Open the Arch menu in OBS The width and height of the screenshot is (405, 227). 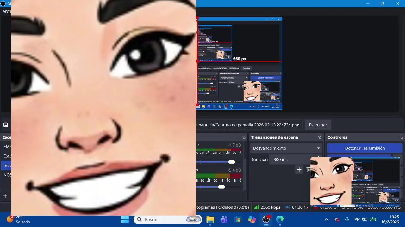pos(7,11)
